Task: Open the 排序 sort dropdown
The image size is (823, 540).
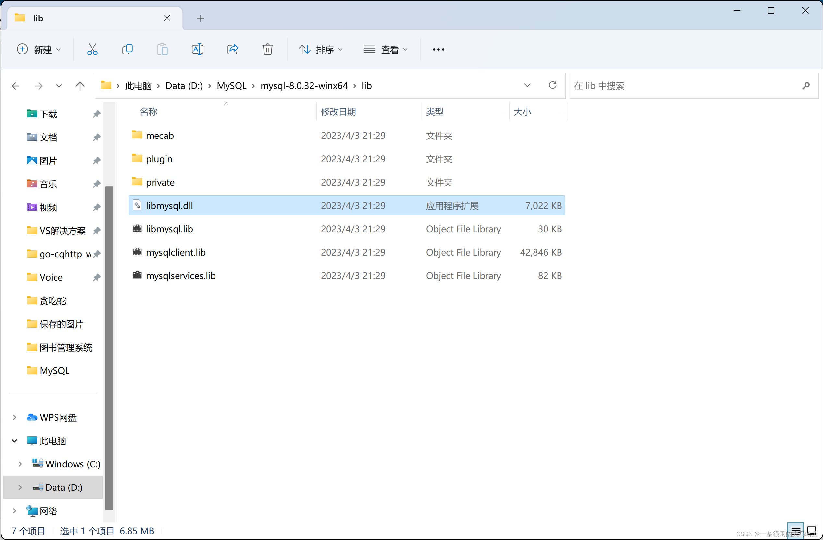Action: [321, 49]
